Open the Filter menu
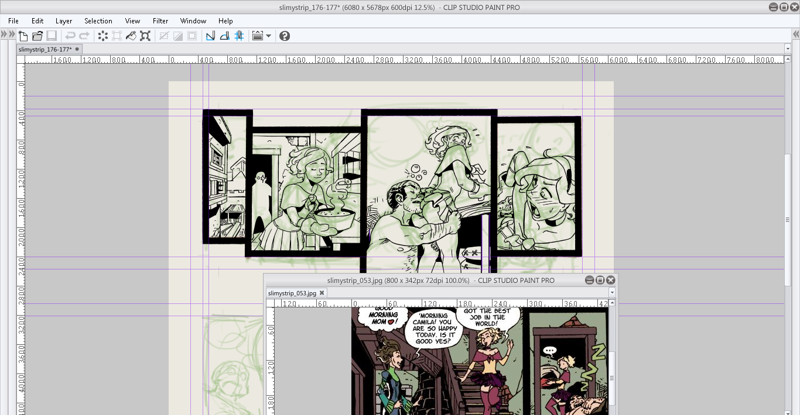 pos(160,21)
